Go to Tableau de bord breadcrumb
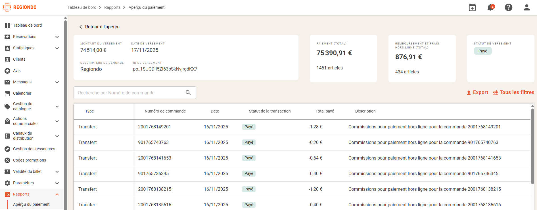 [82, 7]
